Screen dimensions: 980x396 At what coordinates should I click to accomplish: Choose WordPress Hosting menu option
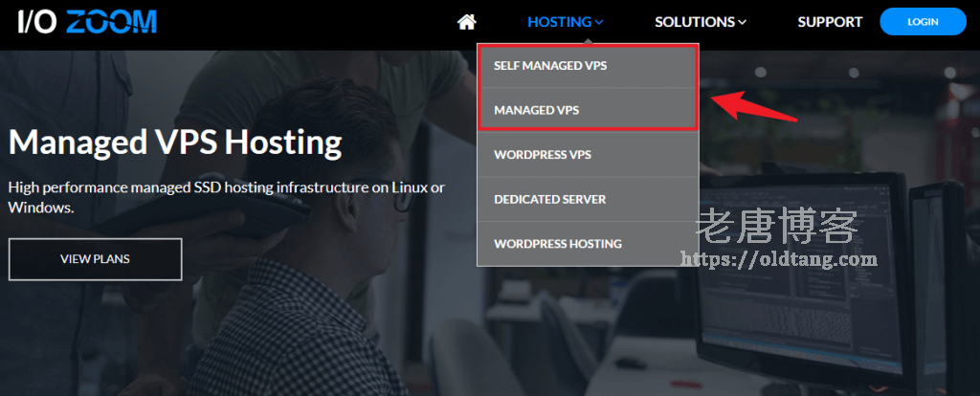click(x=557, y=244)
